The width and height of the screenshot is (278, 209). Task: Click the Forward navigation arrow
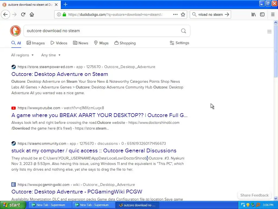point(14,14)
